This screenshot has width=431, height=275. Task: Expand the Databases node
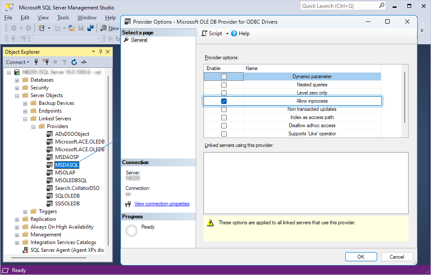16,79
